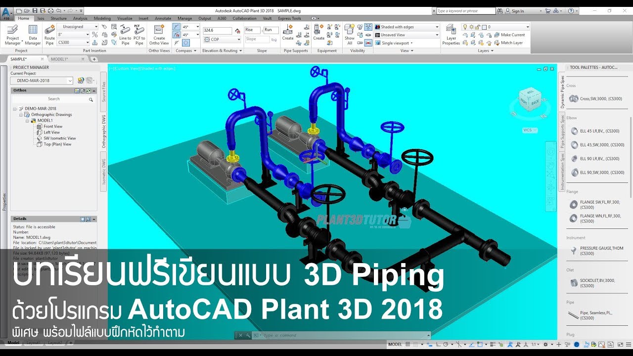Screen dimensions: 633x356
Task: Open the Current Project DEMO-MAR-2018 dropdown
Action: click(42, 81)
